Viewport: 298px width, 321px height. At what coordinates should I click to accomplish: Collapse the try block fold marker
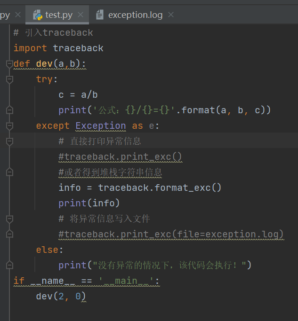9,79
